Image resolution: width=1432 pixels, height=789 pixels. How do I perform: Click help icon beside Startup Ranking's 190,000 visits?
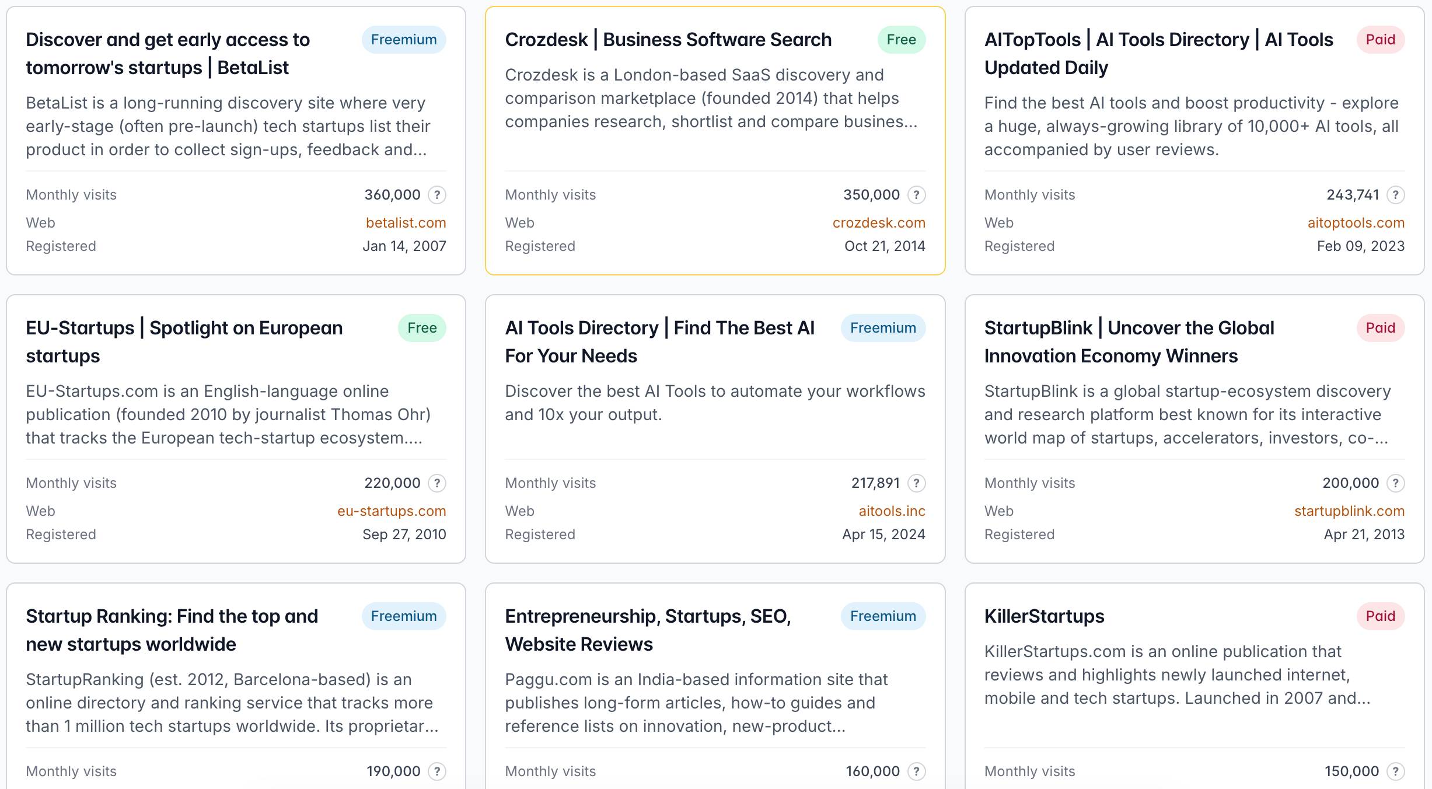(437, 771)
